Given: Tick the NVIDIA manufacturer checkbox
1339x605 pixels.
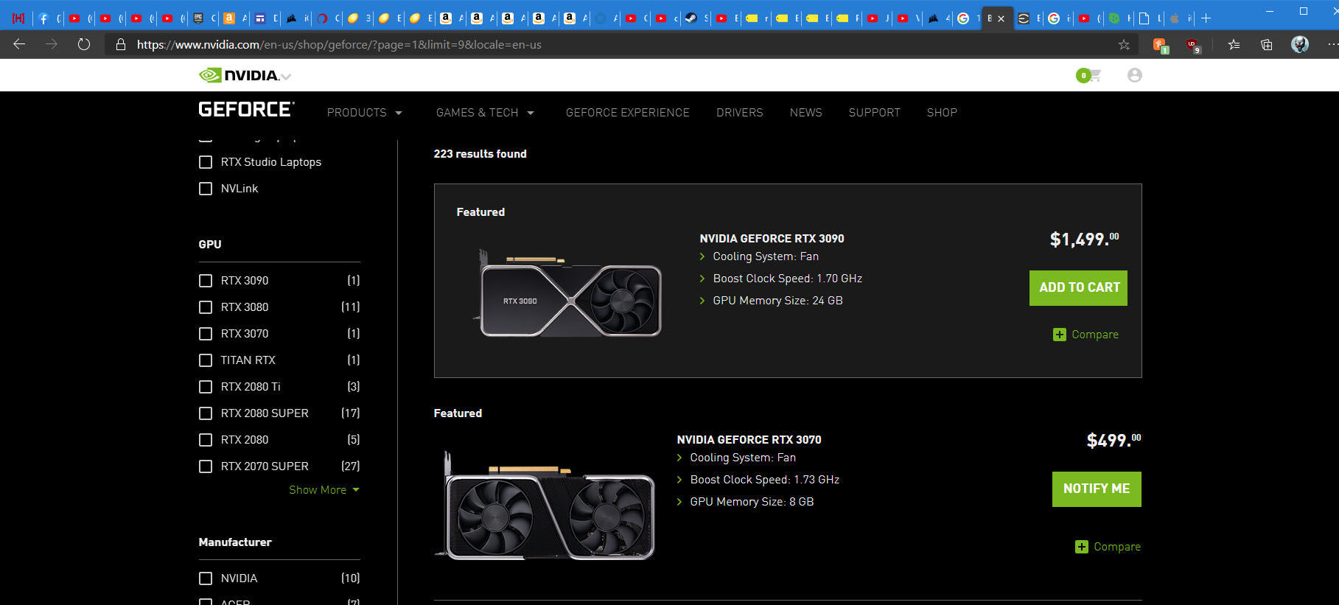Looking at the screenshot, I should tap(206, 578).
